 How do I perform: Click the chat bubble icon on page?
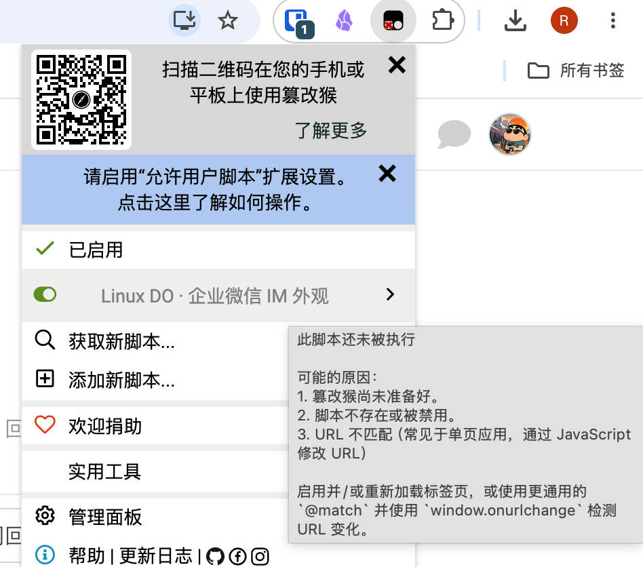click(x=454, y=134)
